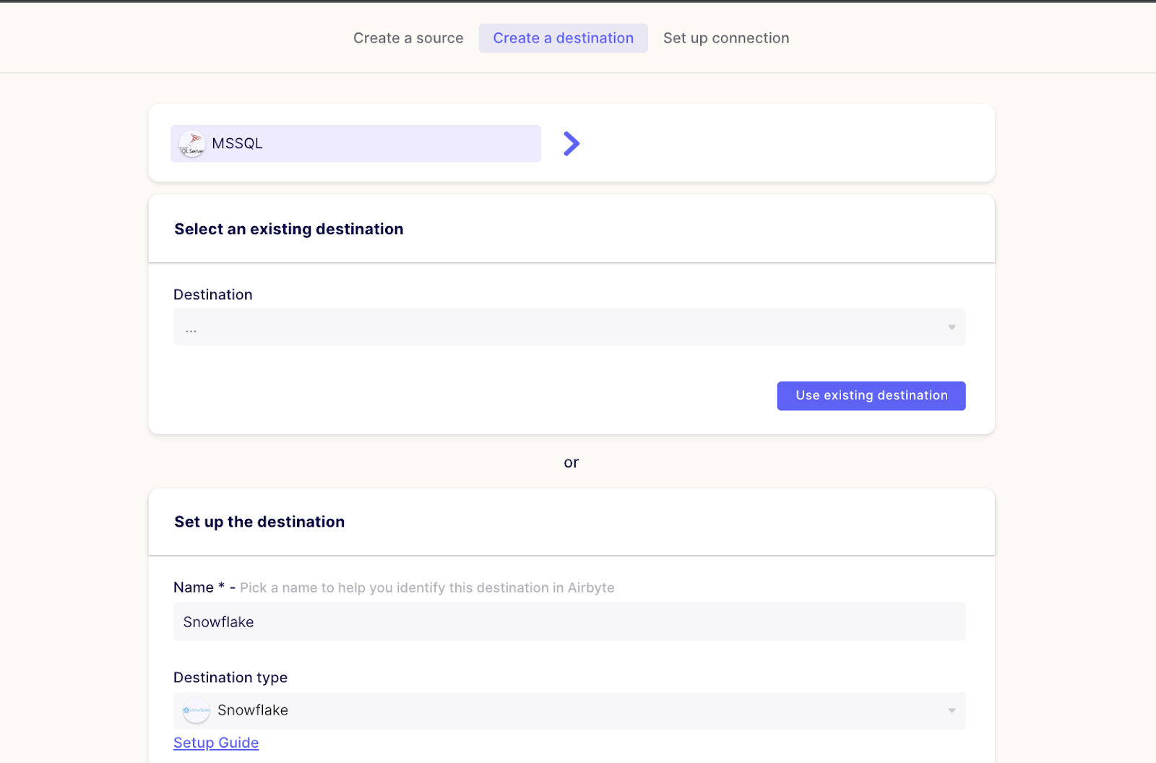1156x763 pixels.
Task: Open the Destination type Snowflake dropdown
Action: point(569,711)
